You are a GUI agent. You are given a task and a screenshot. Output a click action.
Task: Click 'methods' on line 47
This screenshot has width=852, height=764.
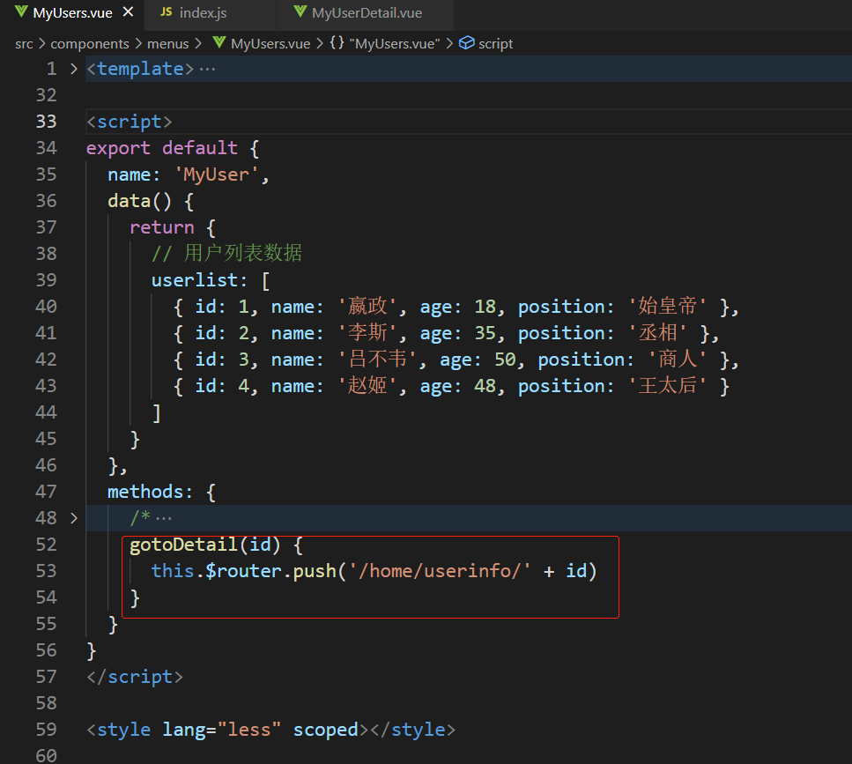145,493
